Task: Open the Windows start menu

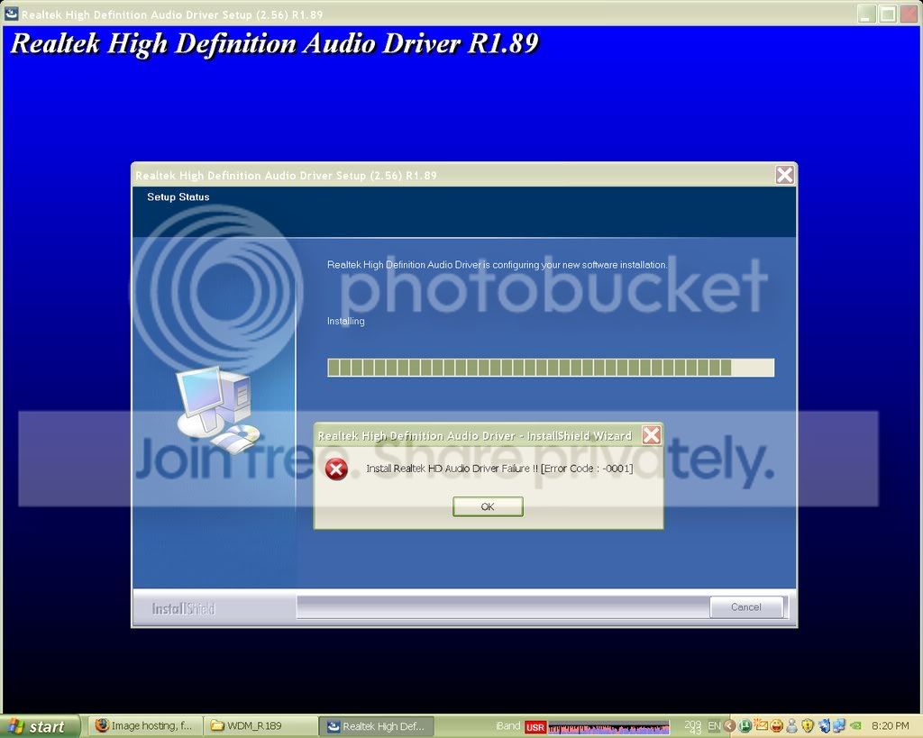Action: [39, 726]
